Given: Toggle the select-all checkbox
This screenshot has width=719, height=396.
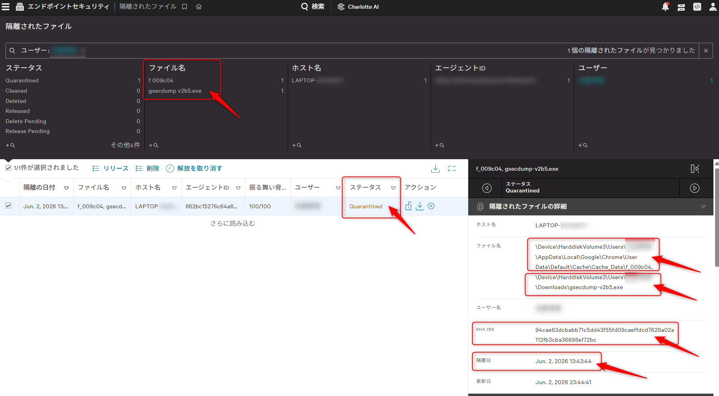Looking at the screenshot, I should click(x=8, y=168).
